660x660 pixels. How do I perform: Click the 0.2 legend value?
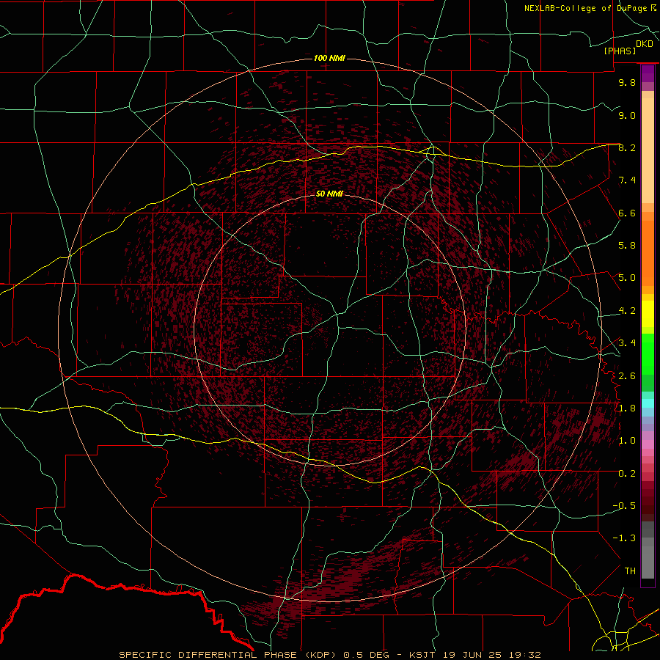(627, 474)
